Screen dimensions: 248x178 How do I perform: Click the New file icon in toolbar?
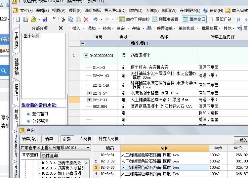18,19
